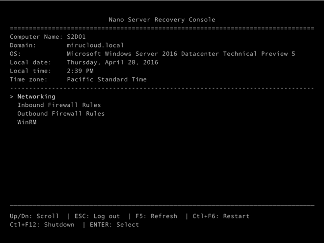Open Inbound Firewall Rules
324x243 pixels.
tap(59, 105)
